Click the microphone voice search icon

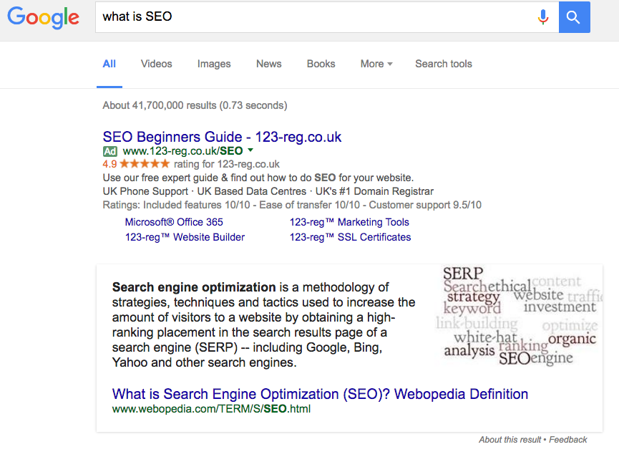pyautogui.click(x=543, y=17)
